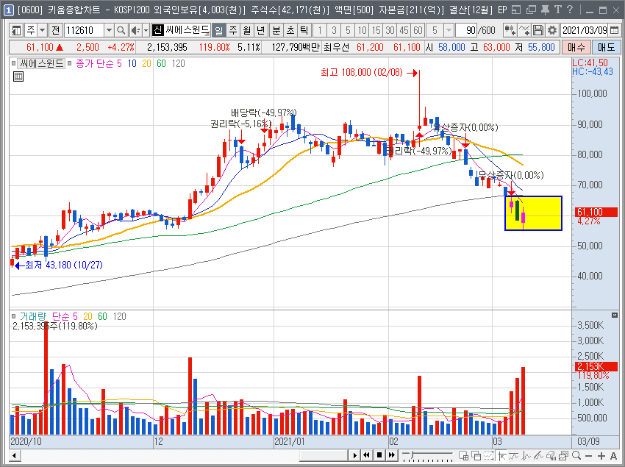Add an indicator with the line-plus icon
Screen dimensions: 625x467
point(524,30)
